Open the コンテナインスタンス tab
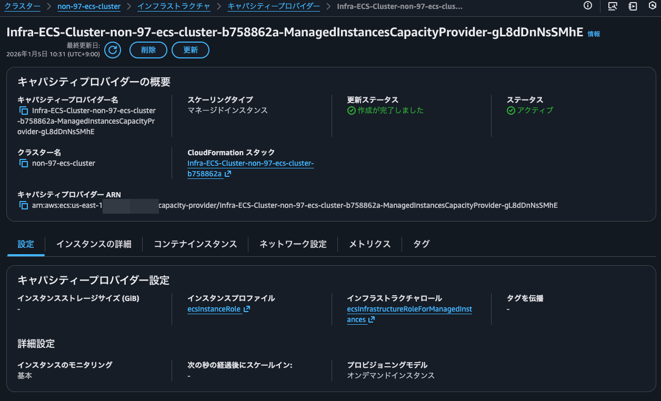 click(195, 244)
